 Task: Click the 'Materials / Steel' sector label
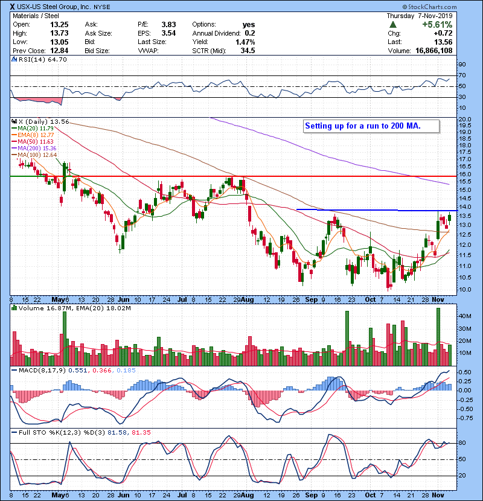pyautogui.click(x=36, y=16)
